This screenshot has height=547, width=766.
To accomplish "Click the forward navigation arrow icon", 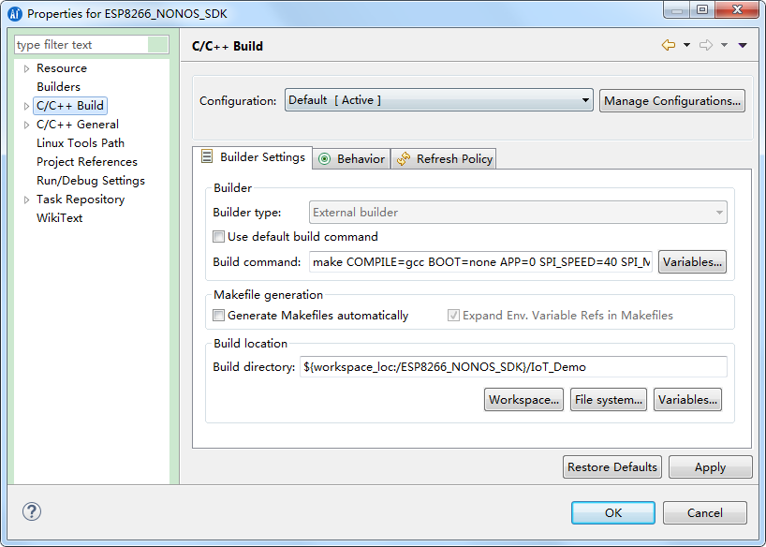I will [x=706, y=46].
